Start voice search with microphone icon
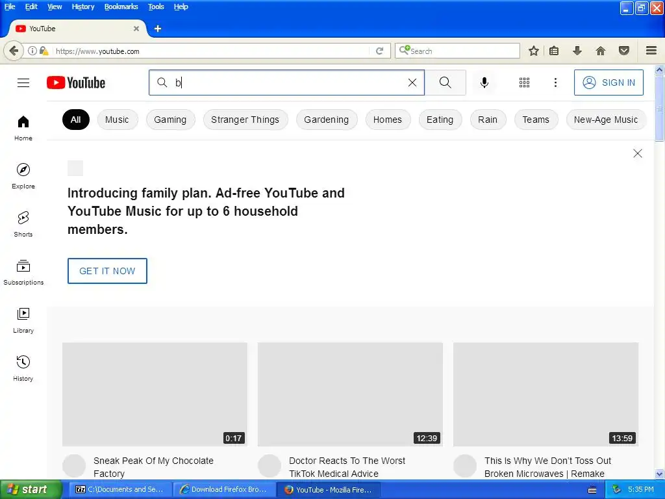Image resolution: width=665 pixels, height=499 pixels. click(x=484, y=83)
